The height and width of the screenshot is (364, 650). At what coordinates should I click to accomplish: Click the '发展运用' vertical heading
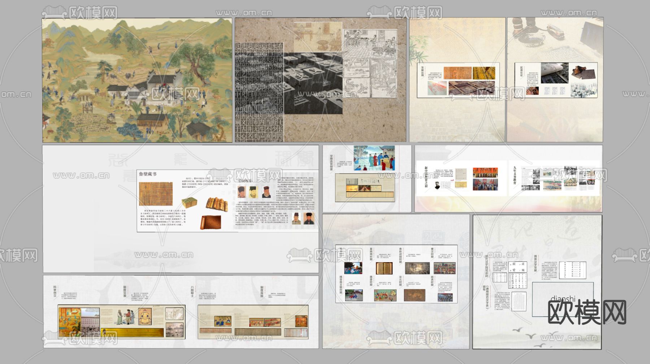pyautogui.click(x=422, y=72)
